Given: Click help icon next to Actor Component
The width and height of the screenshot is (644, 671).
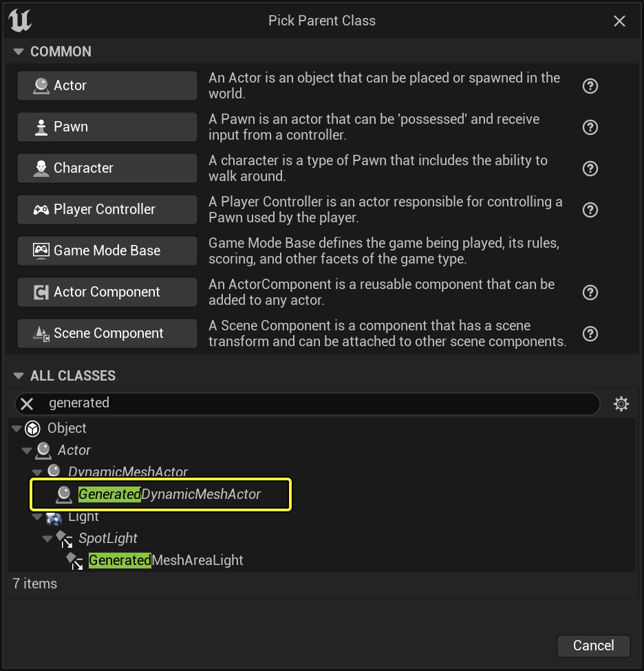Looking at the screenshot, I should tap(590, 292).
